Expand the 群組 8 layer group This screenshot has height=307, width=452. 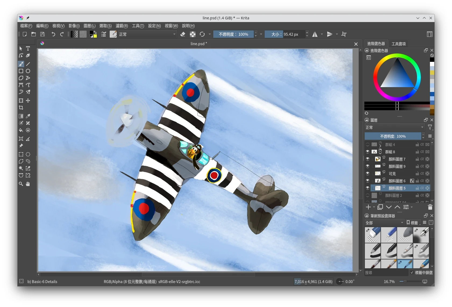[x=380, y=153]
